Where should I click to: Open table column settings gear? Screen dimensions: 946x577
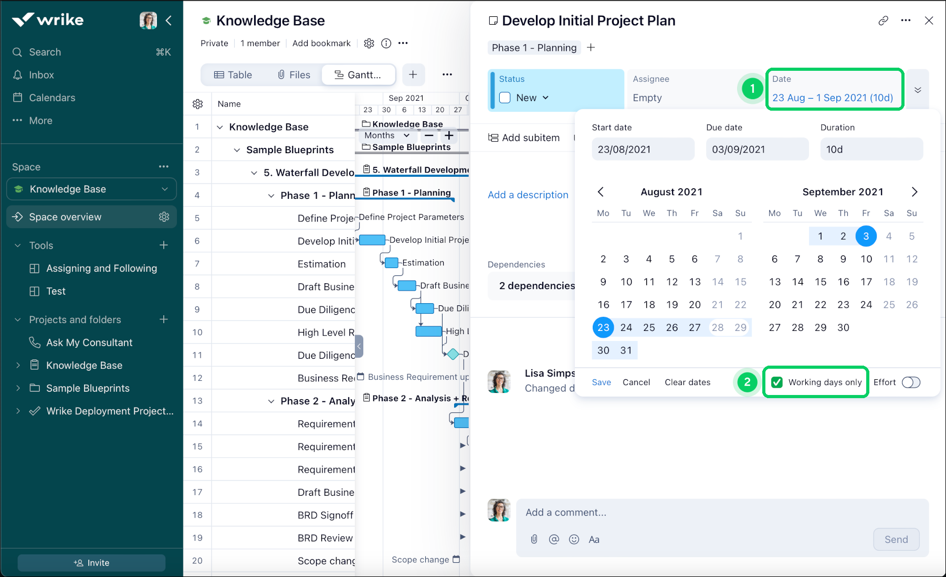(x=198, y=104)
